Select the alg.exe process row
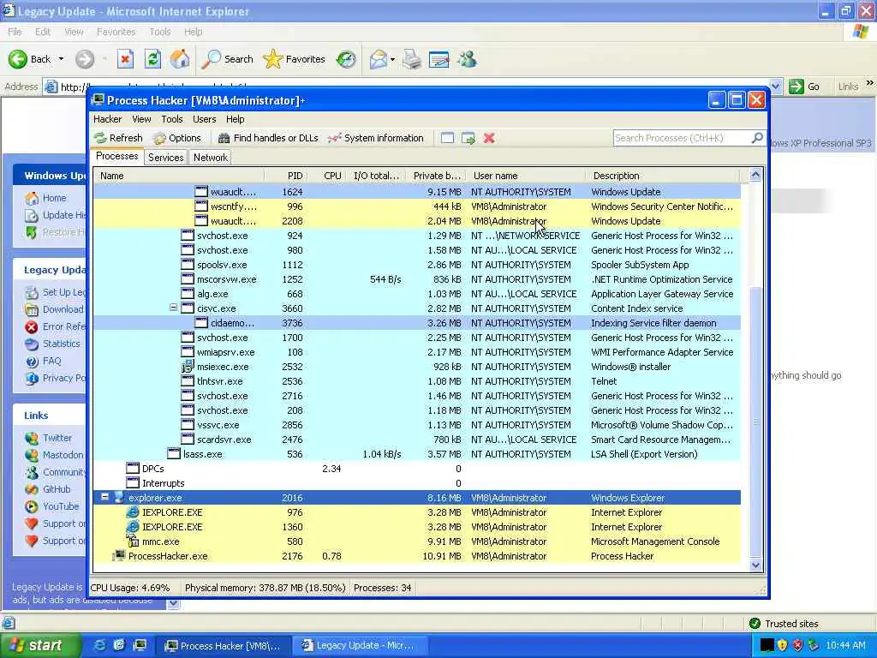877x658 pixels. pos(417,294)
